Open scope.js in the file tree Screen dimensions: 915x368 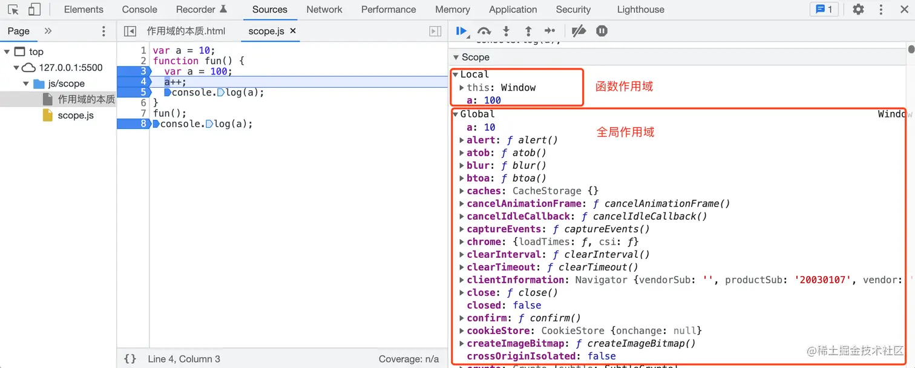(76, 115)
